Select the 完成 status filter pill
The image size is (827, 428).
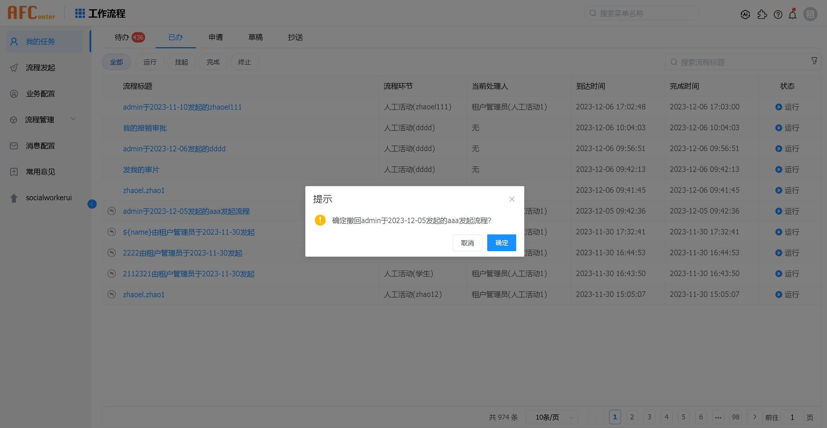coord(213,62)
